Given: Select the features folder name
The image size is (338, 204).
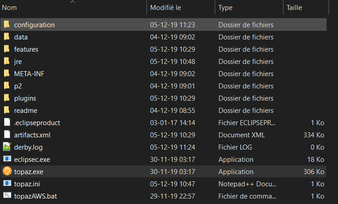Looking at the screenshot, I should pos(26,49).
